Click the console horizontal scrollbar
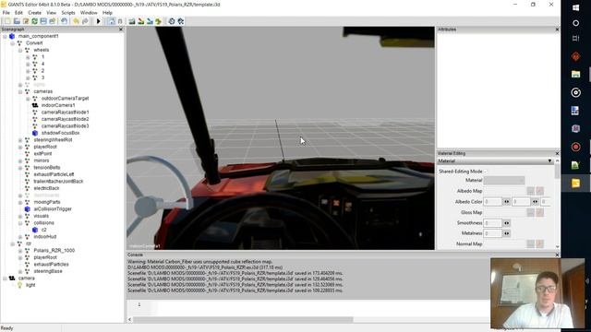The width and height of the screenshot is (591, 332). [x=243, y=320]
